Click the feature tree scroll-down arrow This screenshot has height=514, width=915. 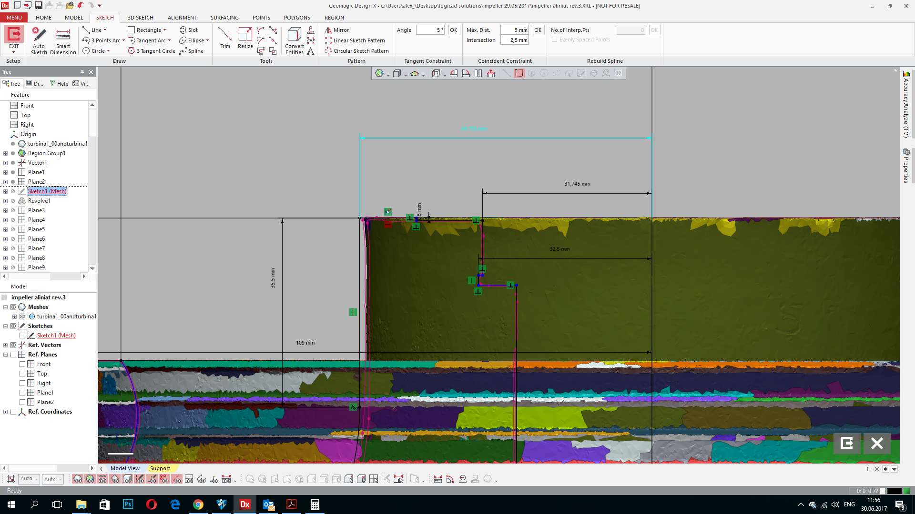pyautogui.click(x=92, y=268)
